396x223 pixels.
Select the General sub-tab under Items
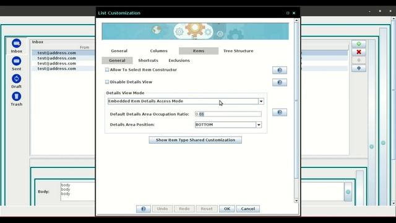coord(117,61)
